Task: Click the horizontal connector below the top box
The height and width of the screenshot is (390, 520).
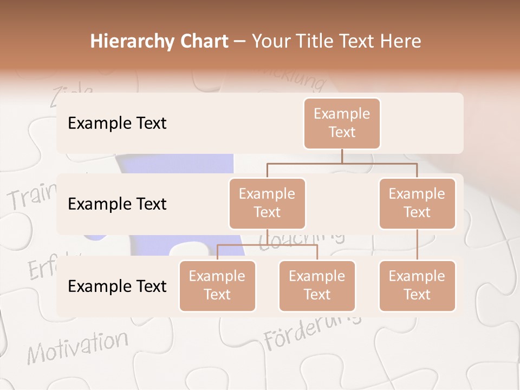Action: pyautogui.click(x=342, y=162)
